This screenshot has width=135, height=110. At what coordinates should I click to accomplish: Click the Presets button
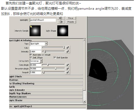pyautogui.click(x=71, y=22)
